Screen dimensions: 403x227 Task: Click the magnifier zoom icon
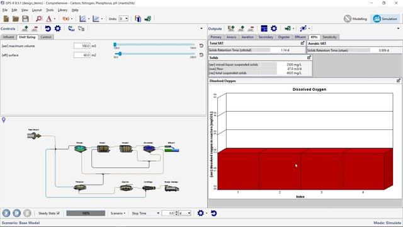click(39, 19)
